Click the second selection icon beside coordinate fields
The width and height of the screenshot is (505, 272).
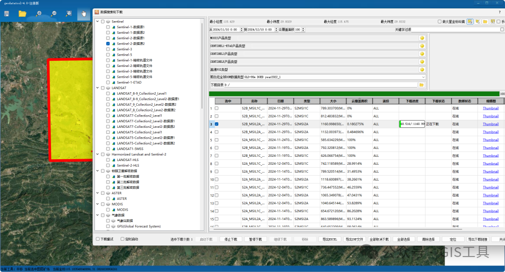(477, 22)
